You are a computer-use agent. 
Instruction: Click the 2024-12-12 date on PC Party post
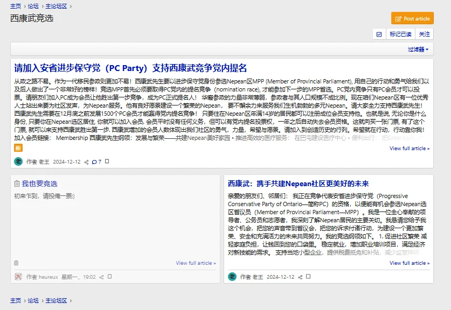click(67, 162)
